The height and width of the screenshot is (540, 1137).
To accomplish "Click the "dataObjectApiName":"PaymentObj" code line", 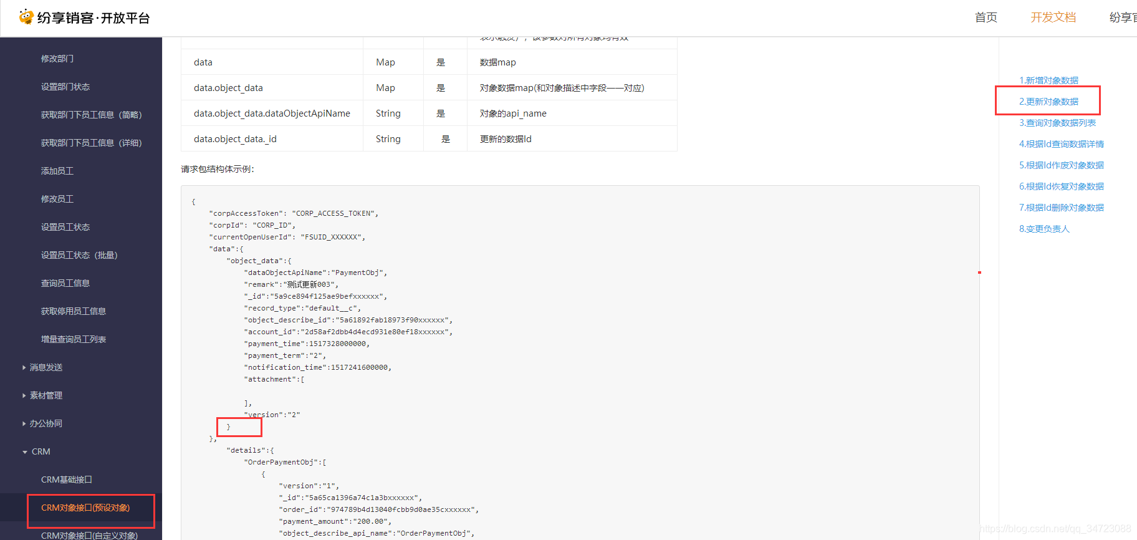I will pos(316,272).
